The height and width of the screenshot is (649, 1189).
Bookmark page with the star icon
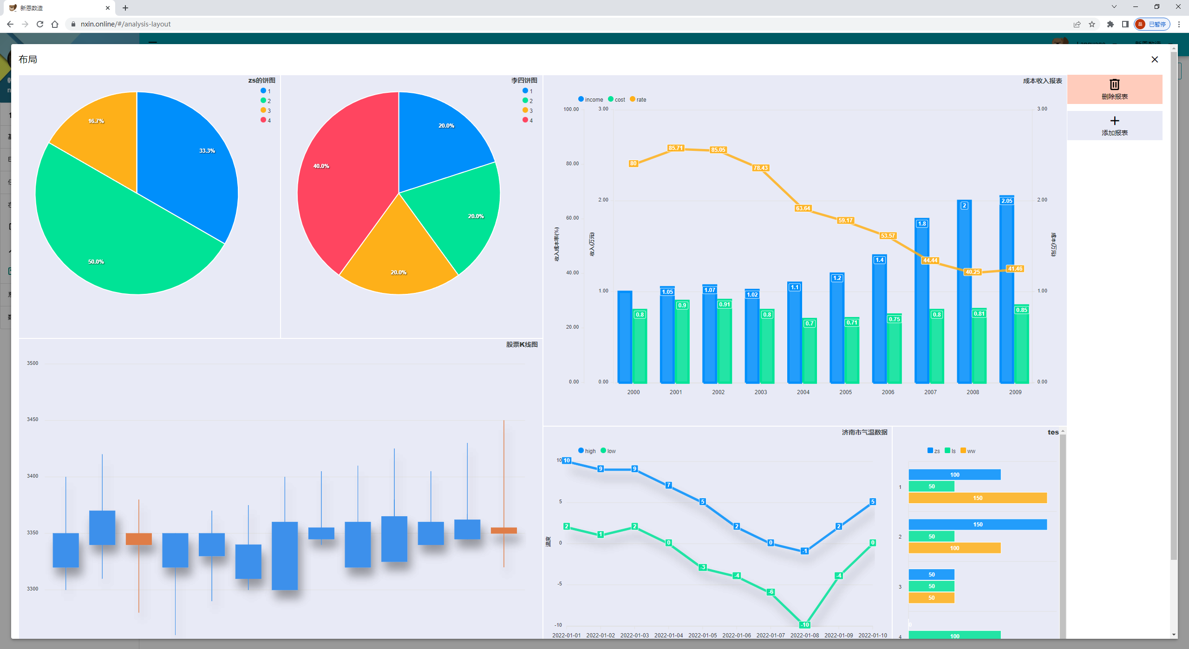1092,24
